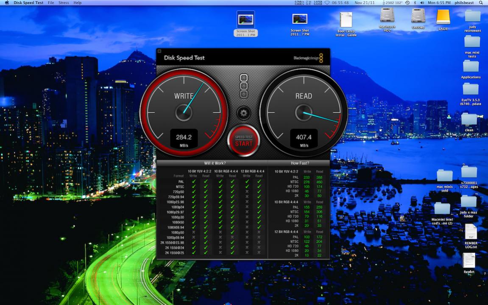
Task: Select the EyeTV 3.5.3 folder
Action: pyautogui.click(x=471, y=94)
